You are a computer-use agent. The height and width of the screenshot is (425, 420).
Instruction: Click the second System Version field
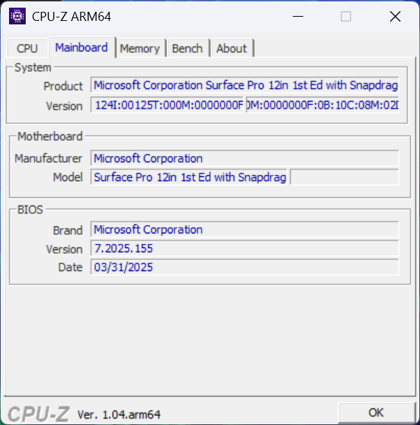click(323, 106)
